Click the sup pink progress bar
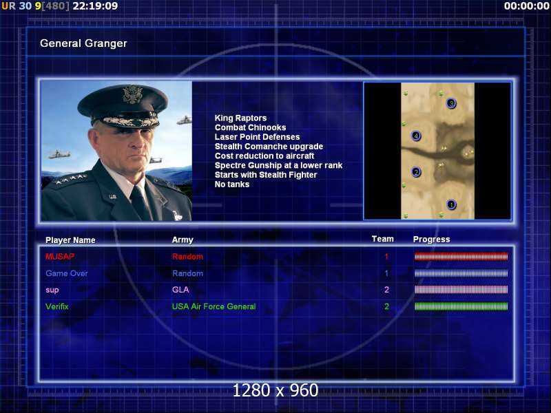Image resolution: width=551 pixels, height=413 pixels. coord(461,290)
